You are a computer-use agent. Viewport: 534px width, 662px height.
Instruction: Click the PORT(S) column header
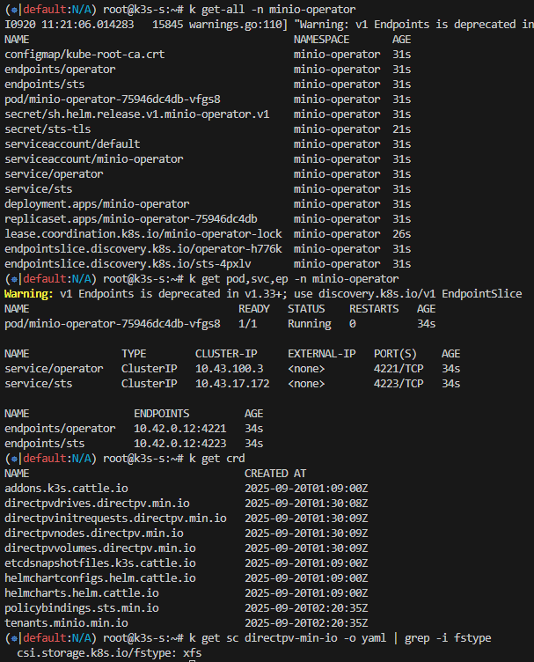click(x=395, y=354)
